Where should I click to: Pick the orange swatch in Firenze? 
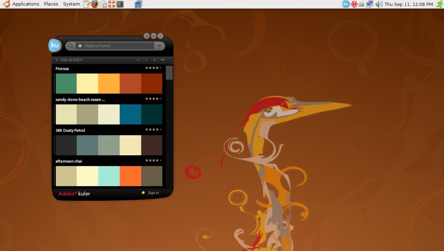[109, 84]
